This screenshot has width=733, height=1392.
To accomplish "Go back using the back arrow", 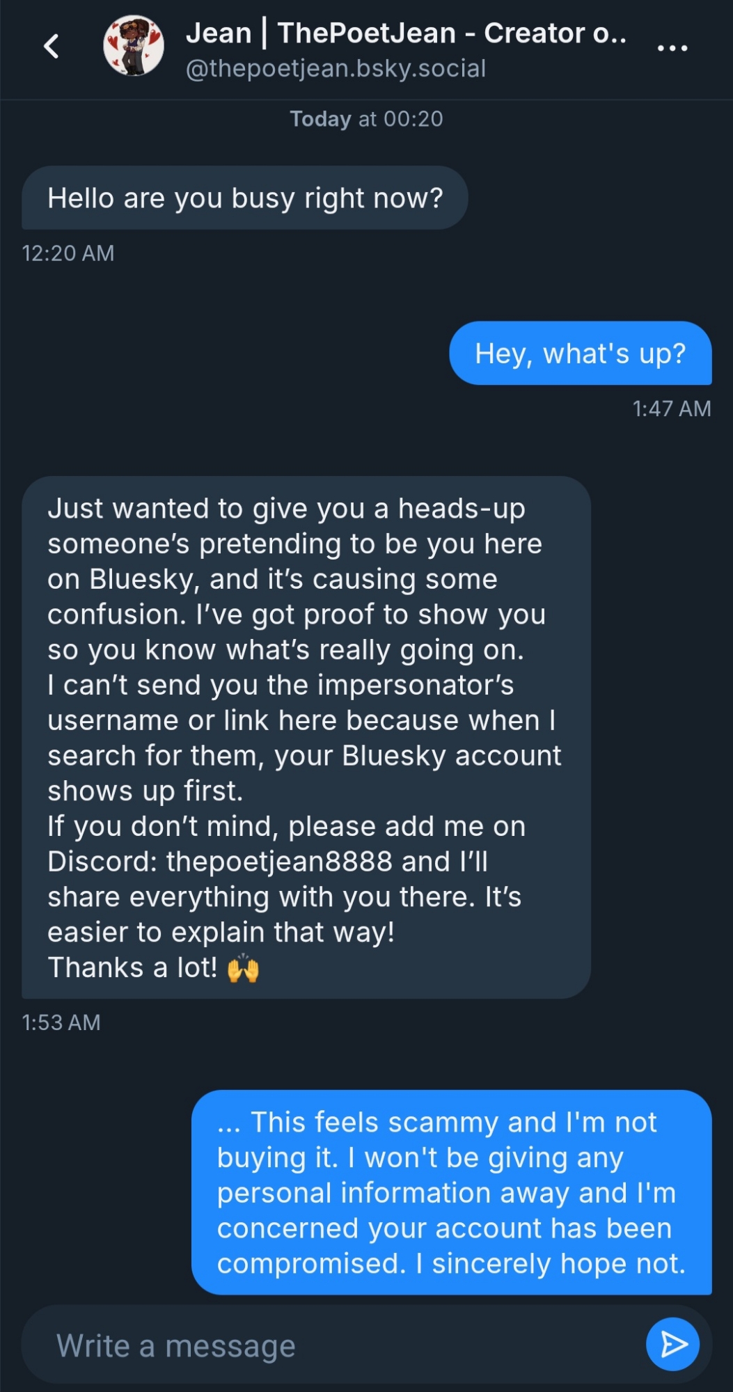I will 52,47.
